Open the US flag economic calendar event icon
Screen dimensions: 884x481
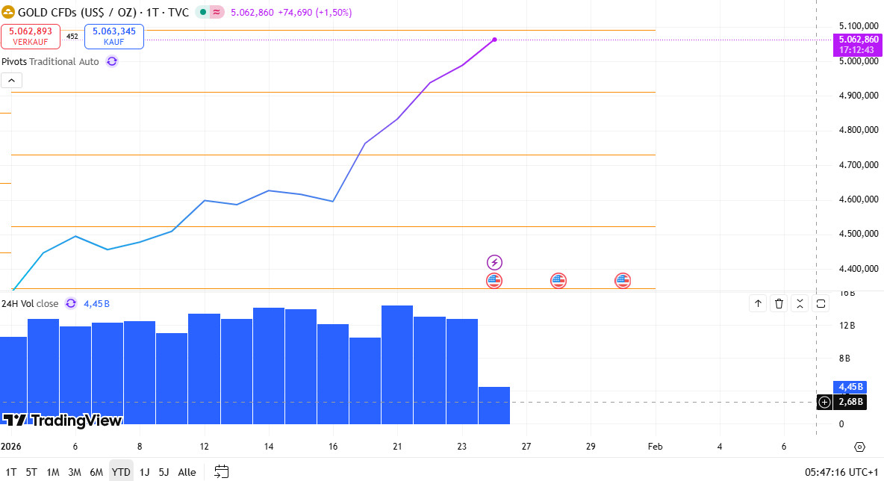click(x=494, y=281)
